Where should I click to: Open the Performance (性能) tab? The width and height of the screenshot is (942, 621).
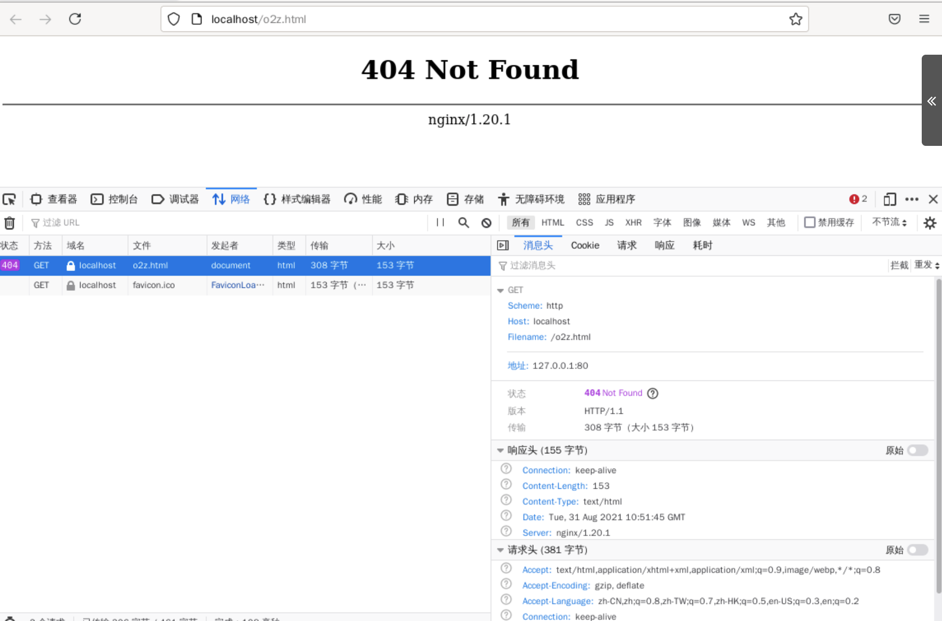click(363, 199)
